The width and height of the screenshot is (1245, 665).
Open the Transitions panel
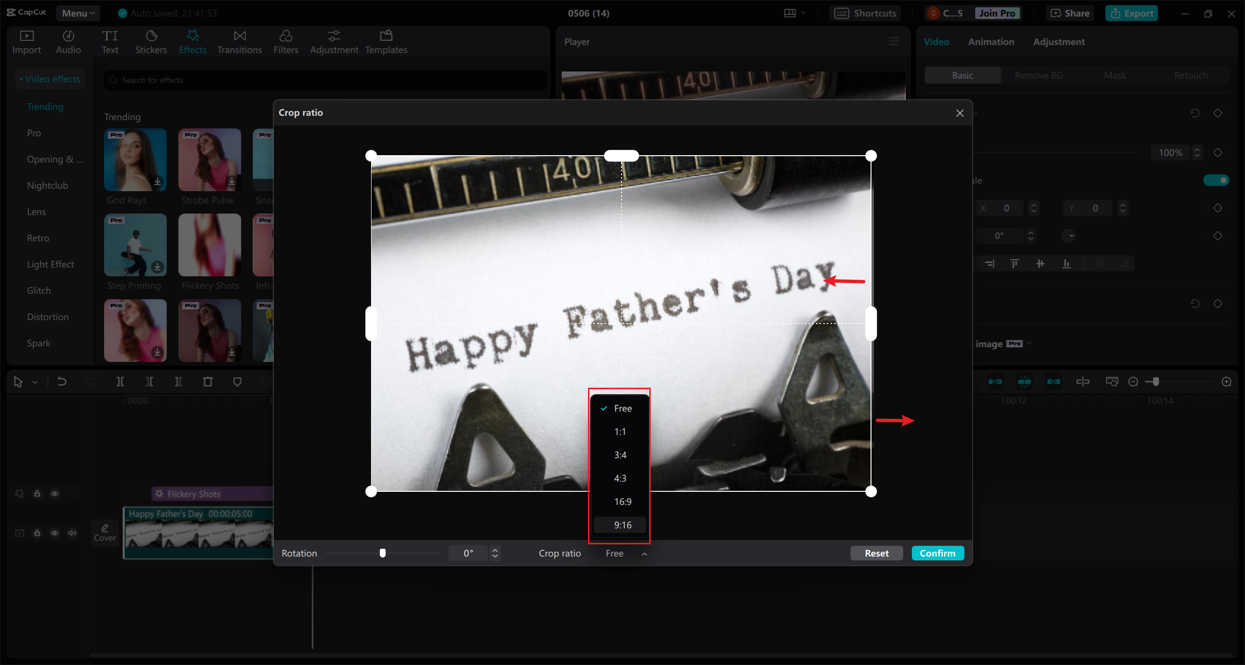[239, 41]
